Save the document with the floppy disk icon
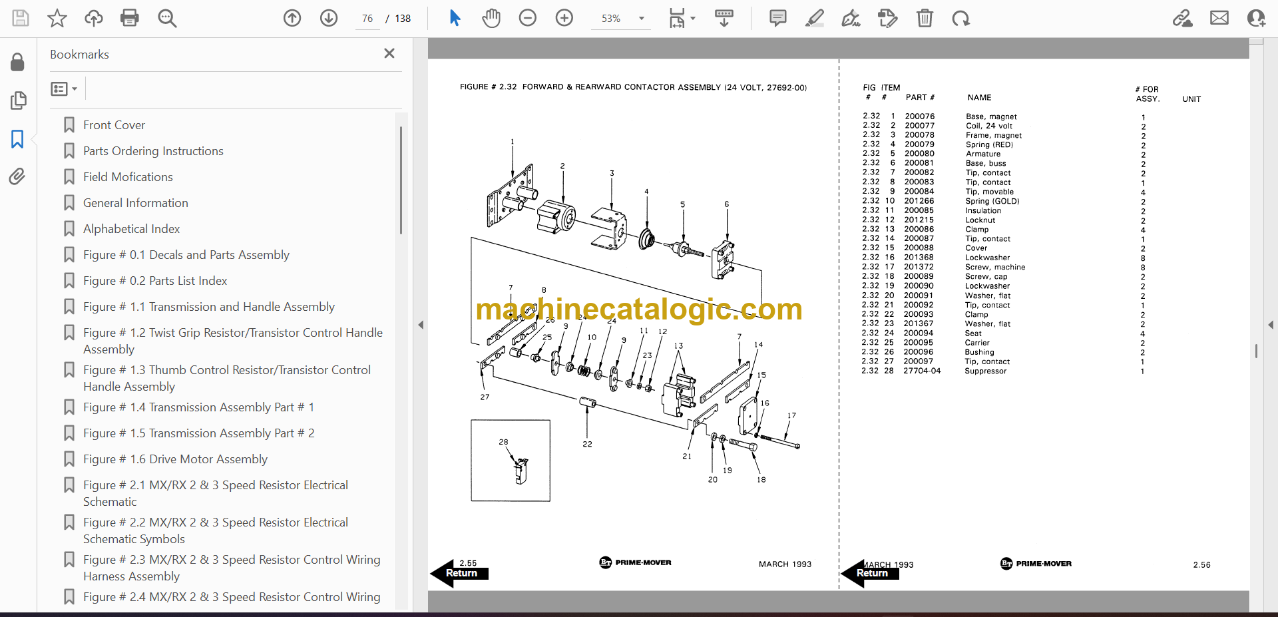Screen dimensions: 1278x617 (21, 18)
